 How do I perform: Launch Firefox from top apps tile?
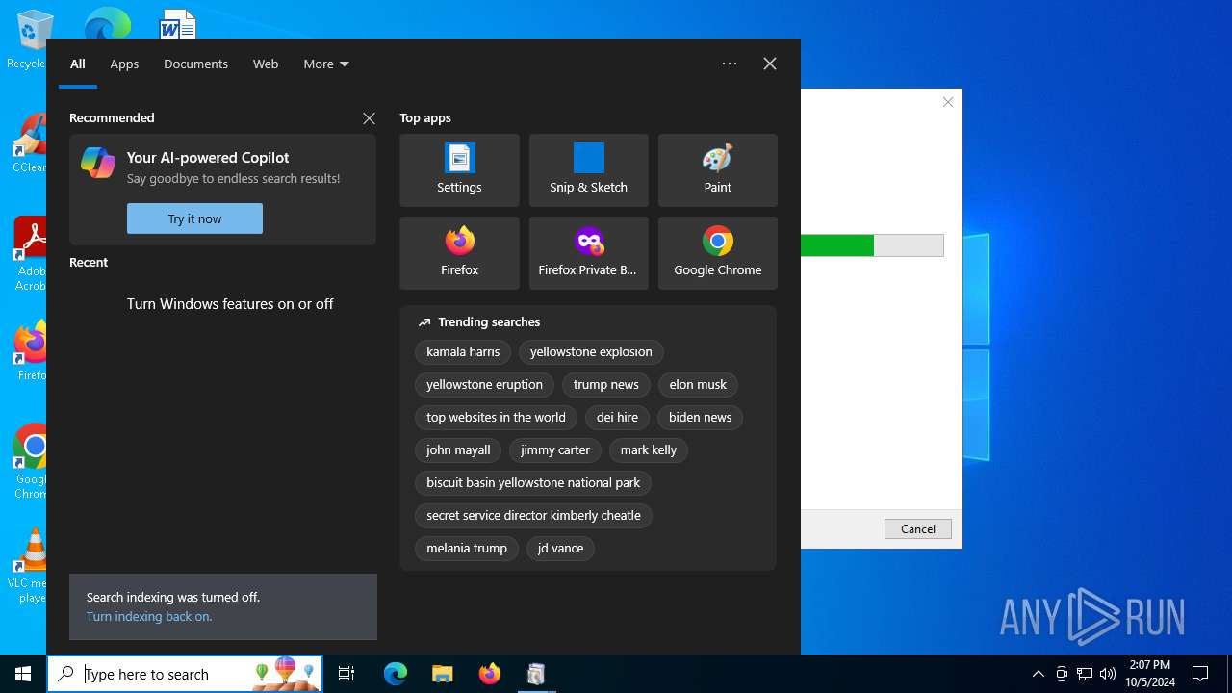(459, 253)
